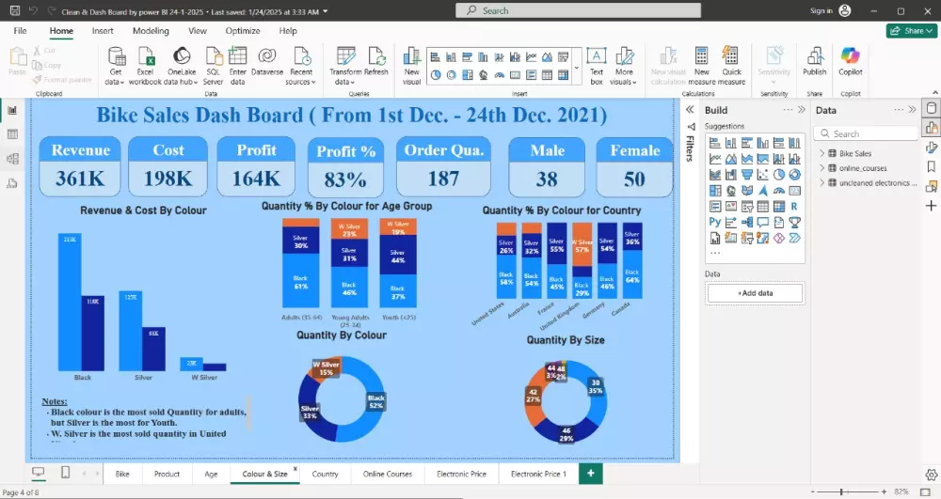Select the Donut chart visual in the Build pane
The width and height of the screenshot is (941, 499).
pyautogui.click(x=794, y=175)
